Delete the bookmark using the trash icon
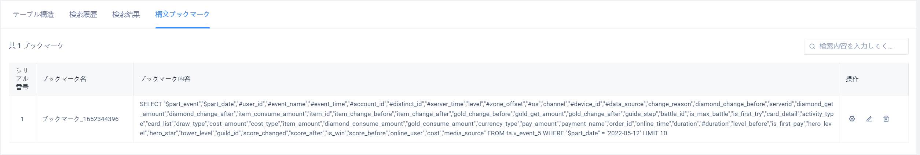Viewport: 920px width, 155px height. point(886,119)
